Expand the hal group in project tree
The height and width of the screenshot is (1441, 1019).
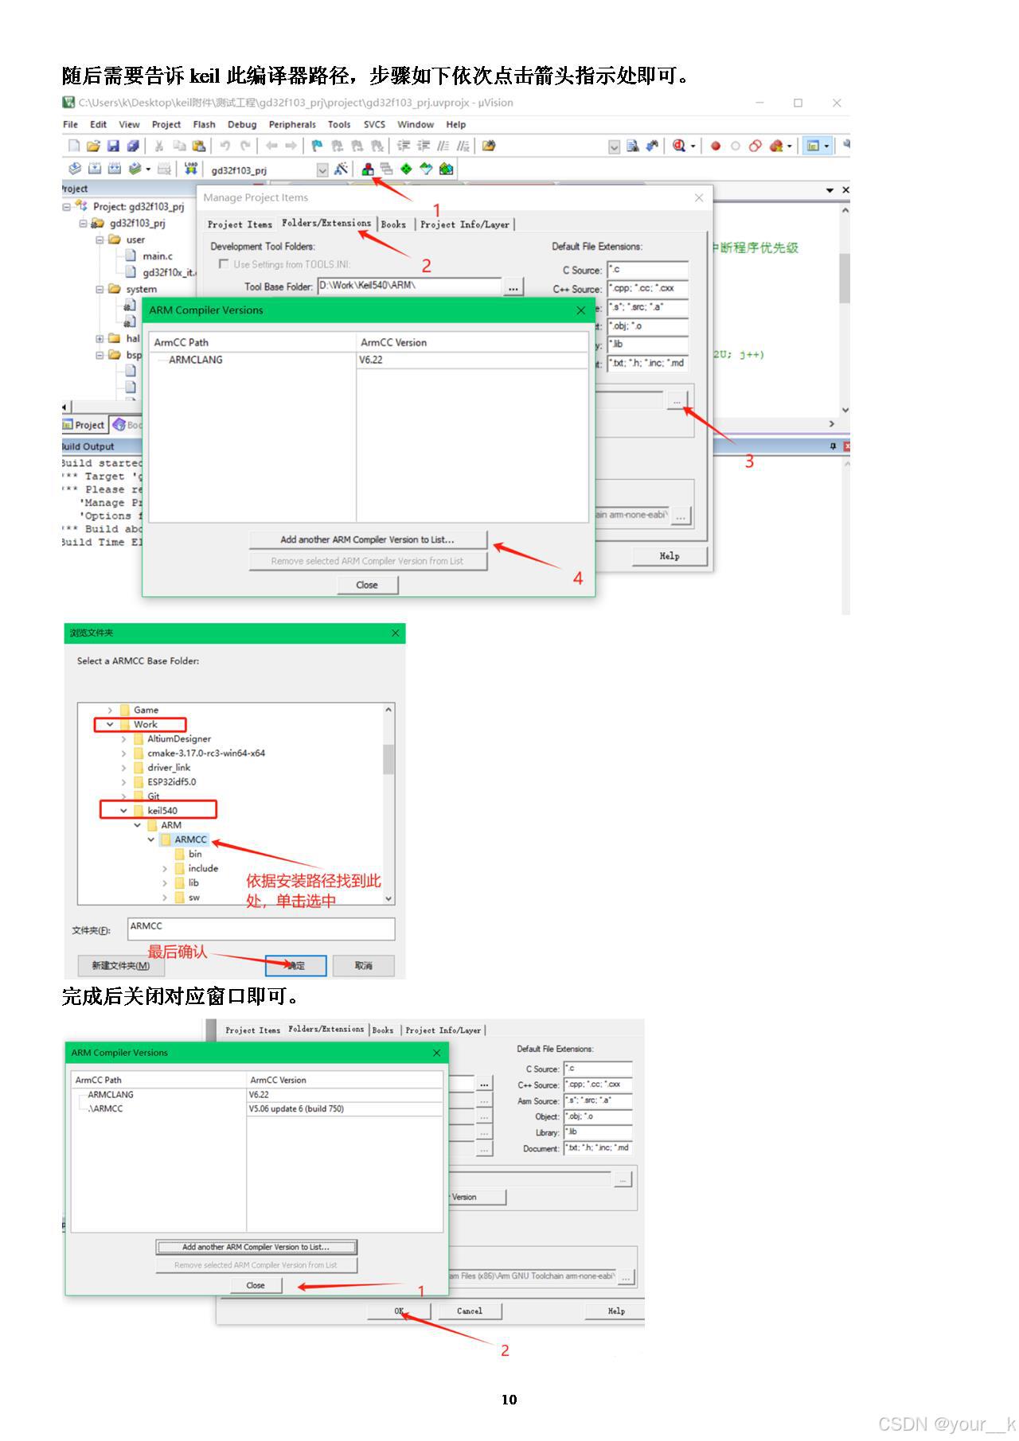click(100, 338)
